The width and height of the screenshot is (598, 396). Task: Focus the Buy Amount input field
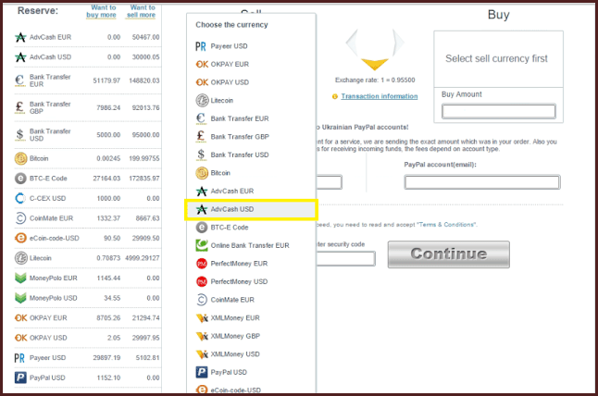tap(498, 111)
